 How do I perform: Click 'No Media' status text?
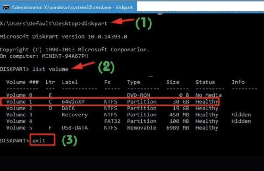click(x=208, y=95)
